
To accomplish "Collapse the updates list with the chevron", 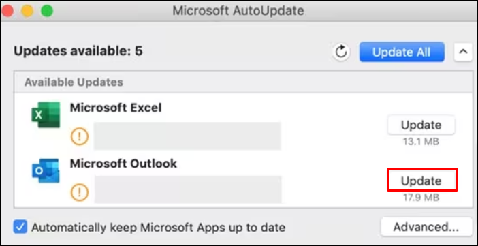I will [463, 52].
